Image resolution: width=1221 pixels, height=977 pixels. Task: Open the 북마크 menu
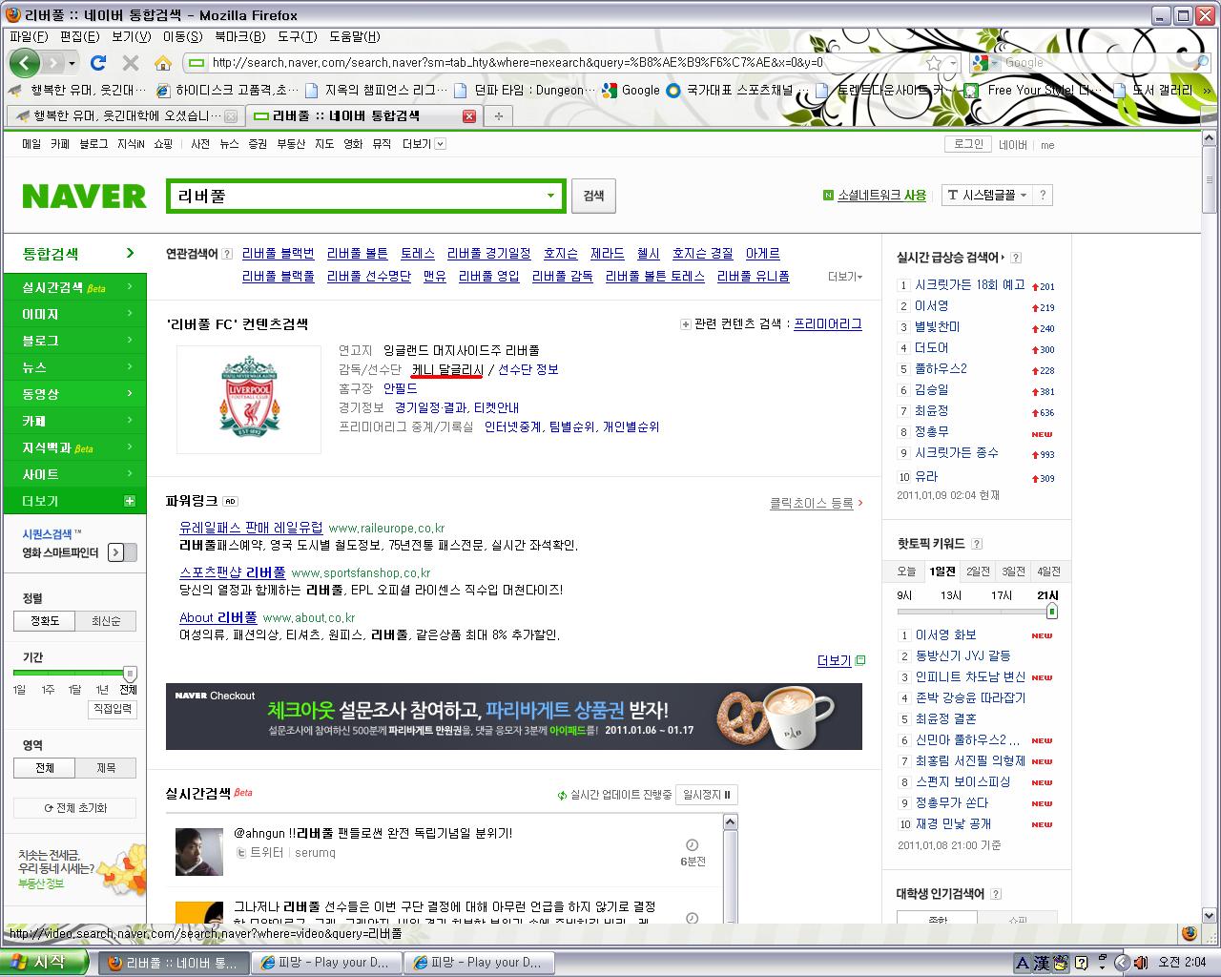pos(239,36)
